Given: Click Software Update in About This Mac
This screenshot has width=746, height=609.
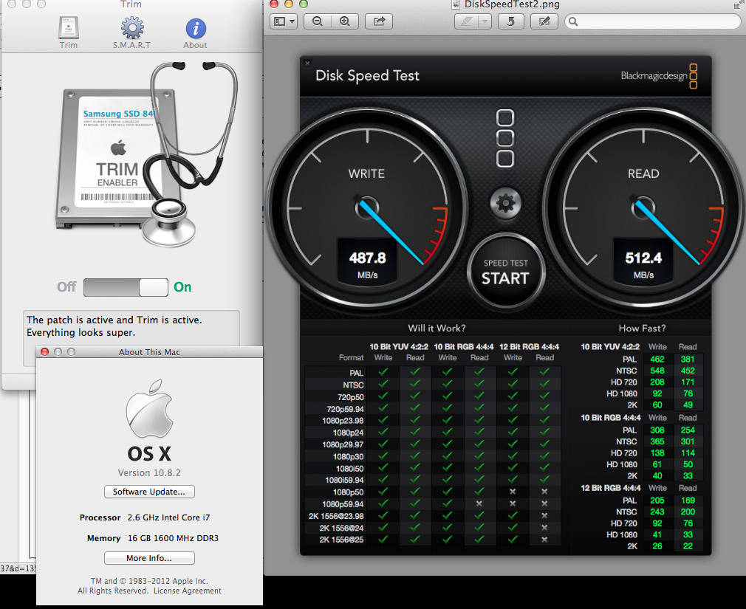Looking at the screenshot, I should coord(149,492).
